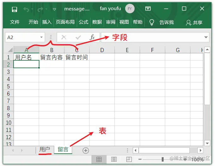Screen dimensions: 215x166
Task: Click the vertical scrollbar up arrow
Action: point(207,50)
